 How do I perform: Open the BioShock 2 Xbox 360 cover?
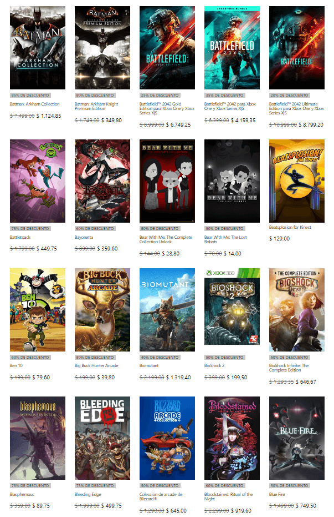point(232,307)
